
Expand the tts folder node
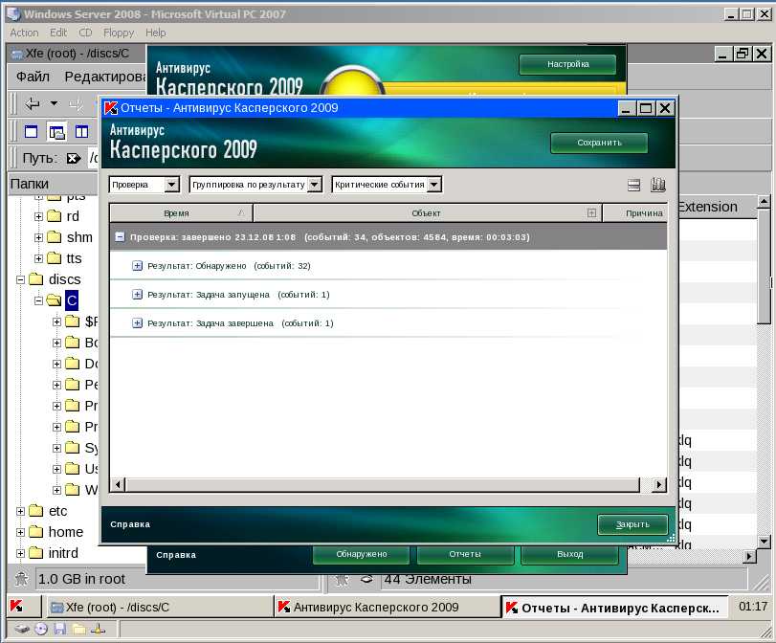[38, 258]
